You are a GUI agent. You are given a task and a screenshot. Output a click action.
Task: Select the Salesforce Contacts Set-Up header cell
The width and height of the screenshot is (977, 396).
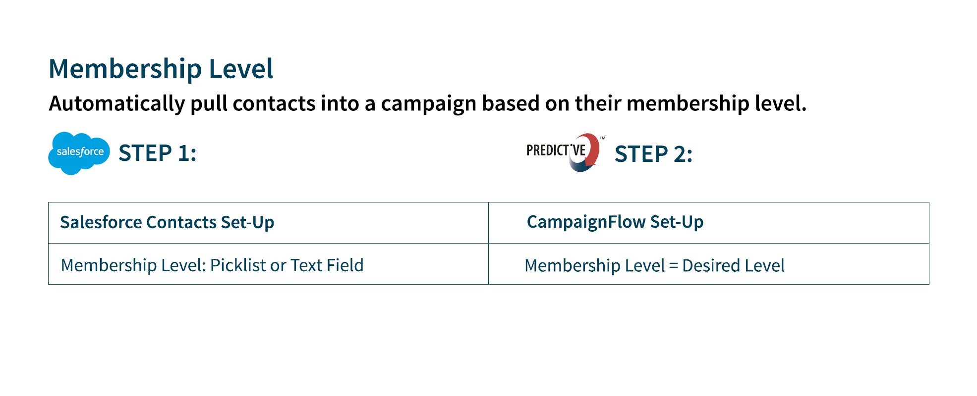click(268, 223)
